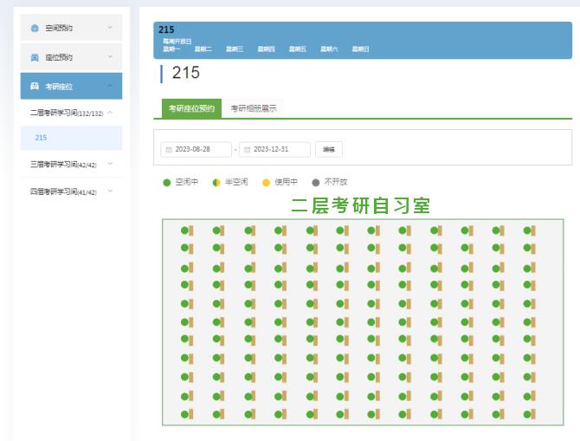Open the 考研座位预约 tab
The height and width of the screenshot is (441, 580).
pos(191,108)
